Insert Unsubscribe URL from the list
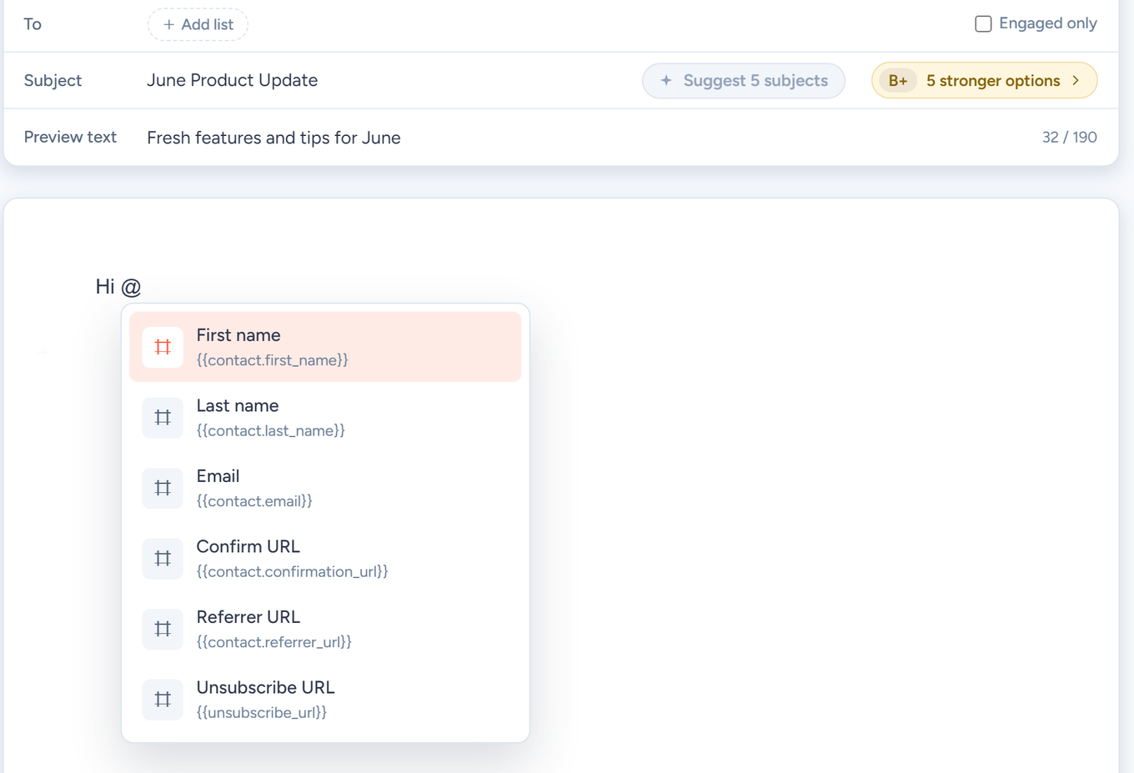 (325, 700)
